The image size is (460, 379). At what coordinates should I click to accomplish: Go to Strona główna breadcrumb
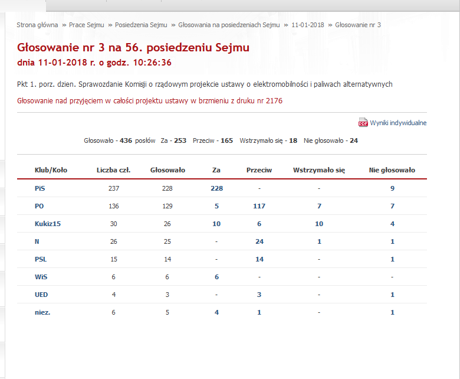pos(37,25)
